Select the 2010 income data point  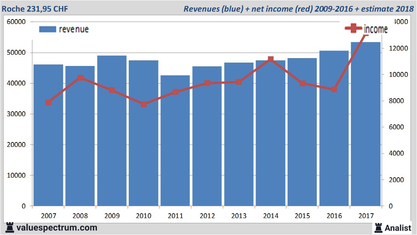click(x=144, y=104)
